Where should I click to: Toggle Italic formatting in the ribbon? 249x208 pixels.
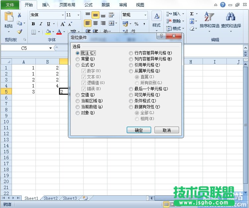click(x=41, y=24)
